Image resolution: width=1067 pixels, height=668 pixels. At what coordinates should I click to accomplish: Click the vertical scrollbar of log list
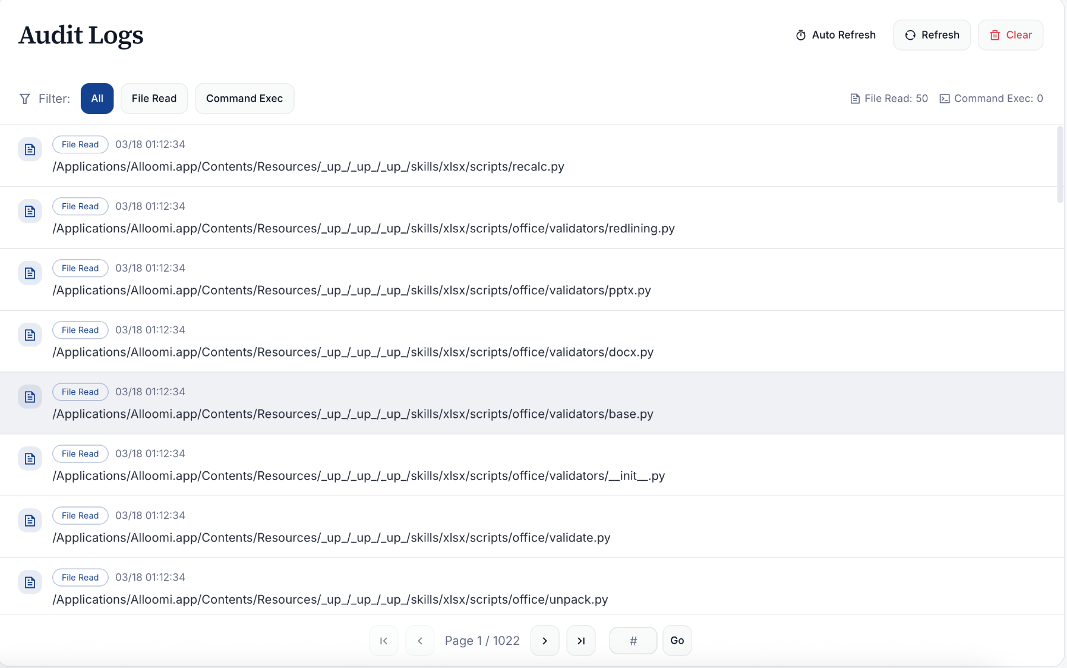pyautogui.click(x=1060, y=165)
